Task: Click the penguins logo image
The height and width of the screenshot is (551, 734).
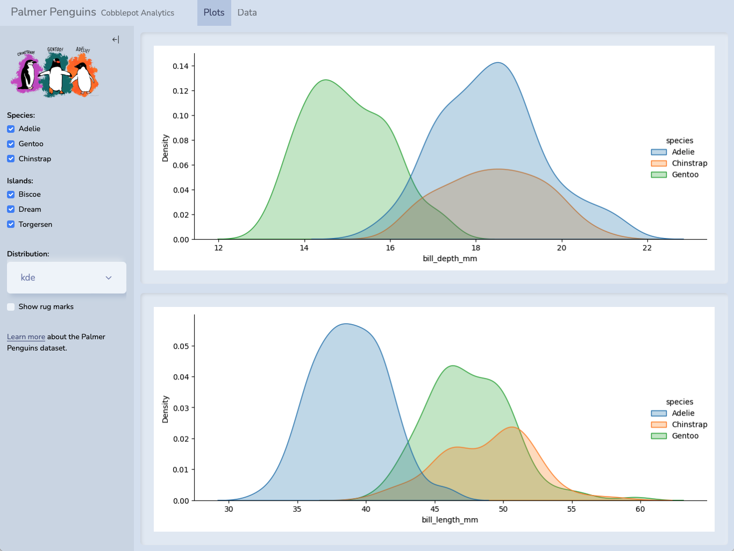Action: (x=55, y=71)
